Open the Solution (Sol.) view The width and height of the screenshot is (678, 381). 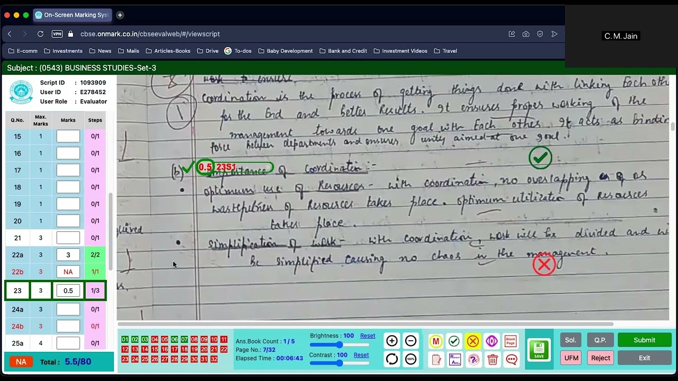570,340
